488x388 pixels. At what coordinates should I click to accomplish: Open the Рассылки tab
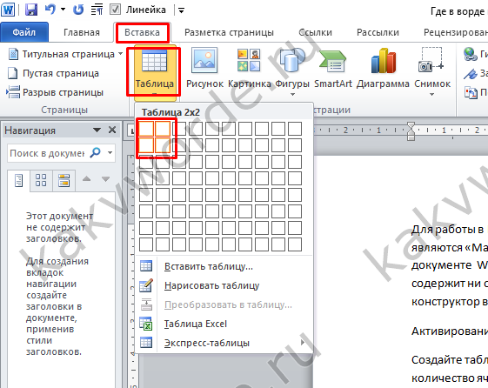pos(378,32)
